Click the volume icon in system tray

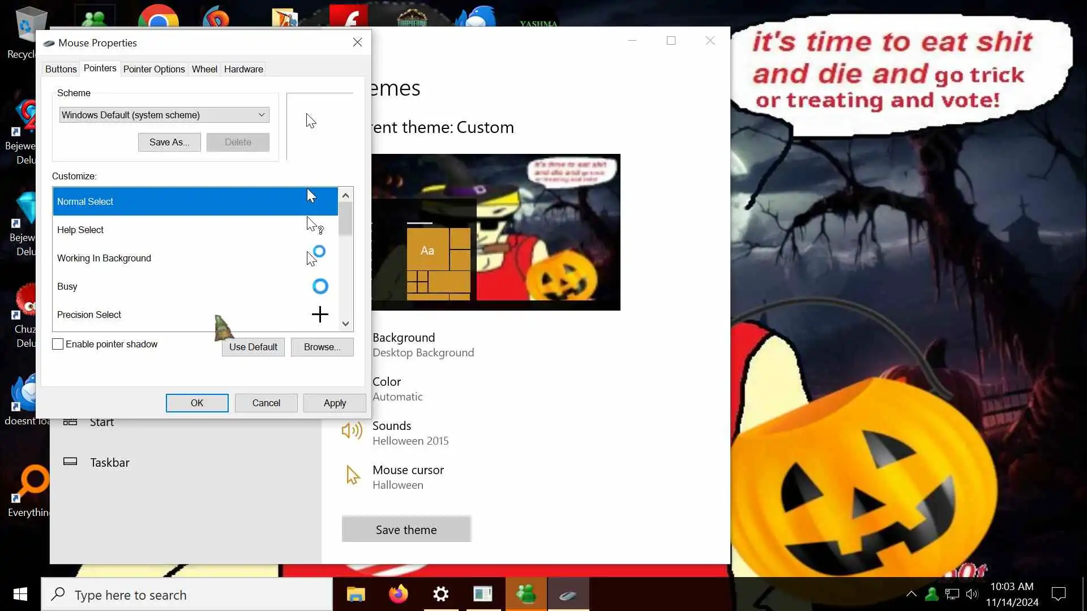[x=972, y=594]
